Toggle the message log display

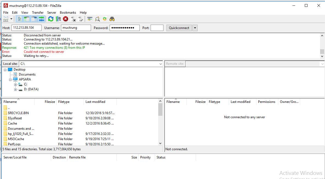click(x=19, y=19)
